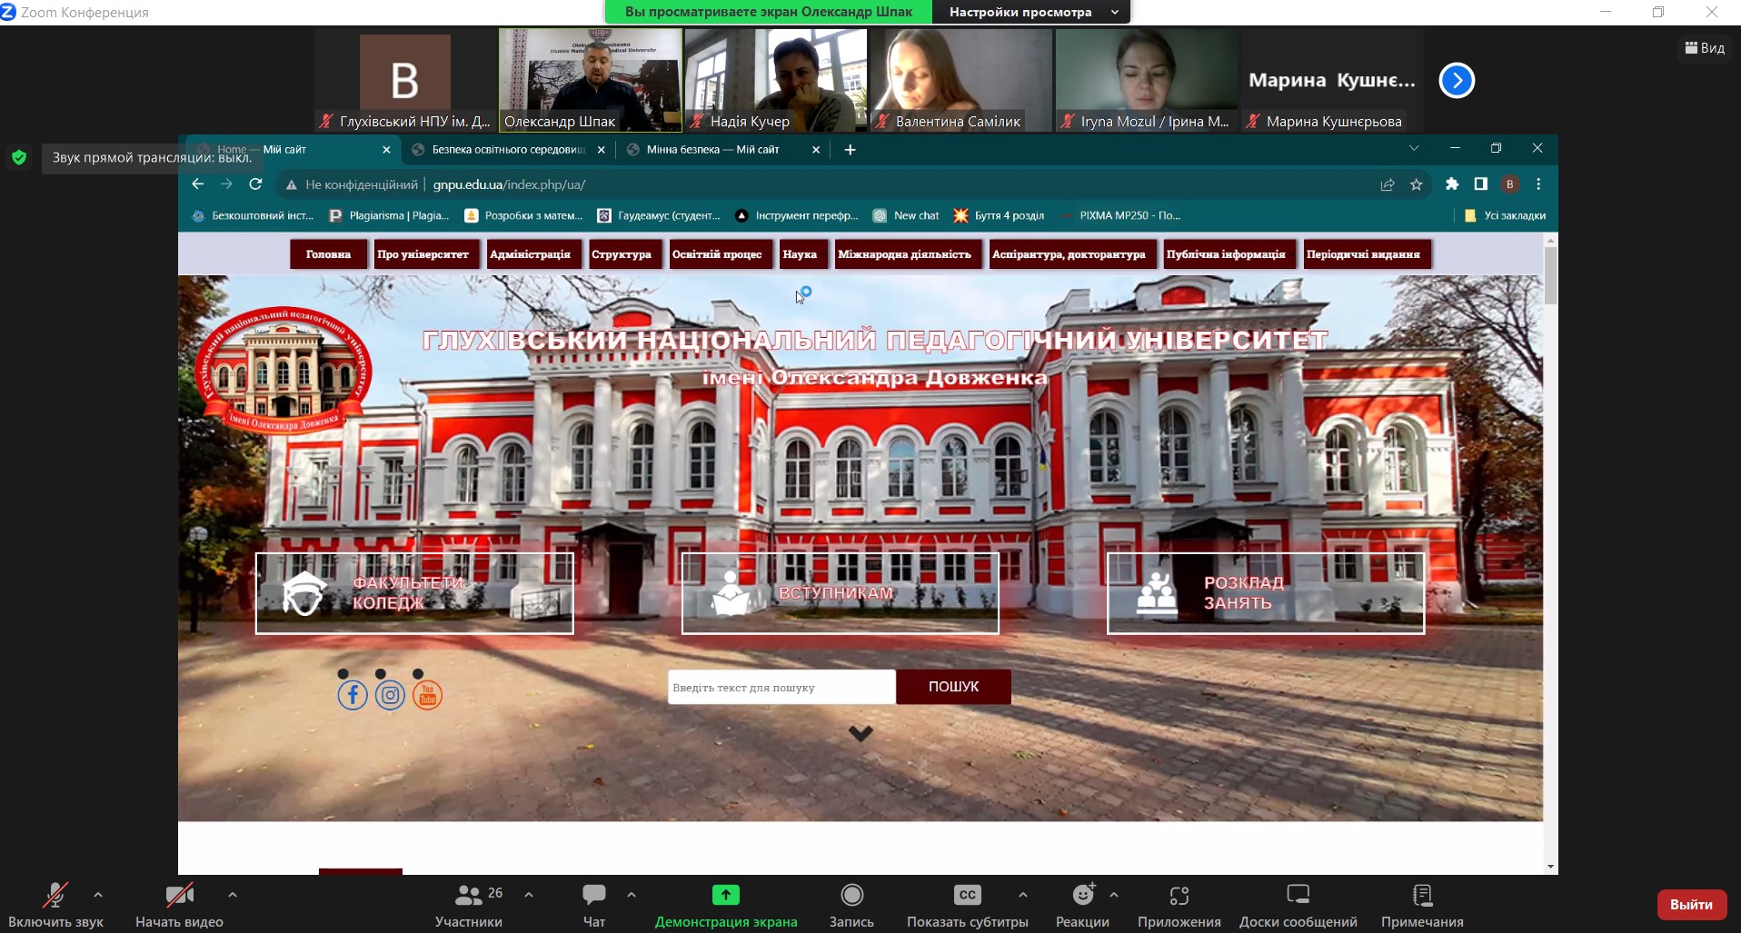Select Олександр Шпак video thumbnail
This screenshot has width=1741, height=933.
[x=591, y=80]
